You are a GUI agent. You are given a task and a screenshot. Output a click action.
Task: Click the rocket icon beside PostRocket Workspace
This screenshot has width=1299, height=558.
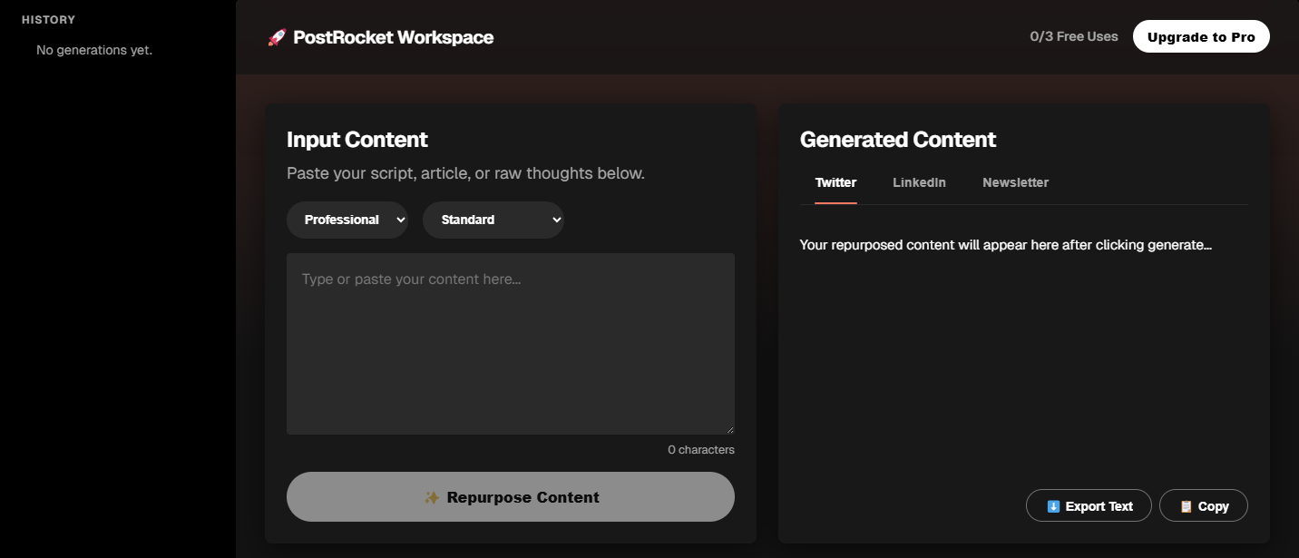[x=277, y=38]
